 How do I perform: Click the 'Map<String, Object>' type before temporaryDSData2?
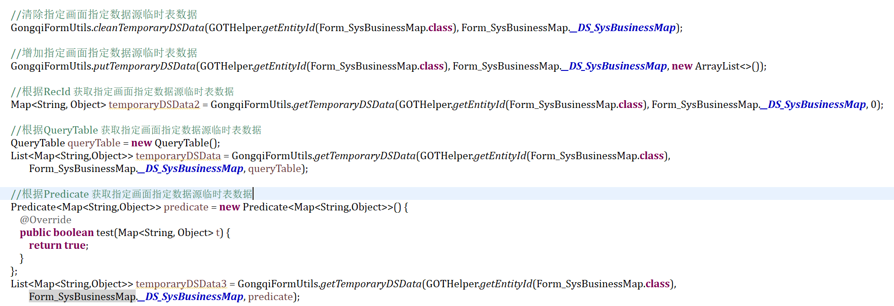58,105
